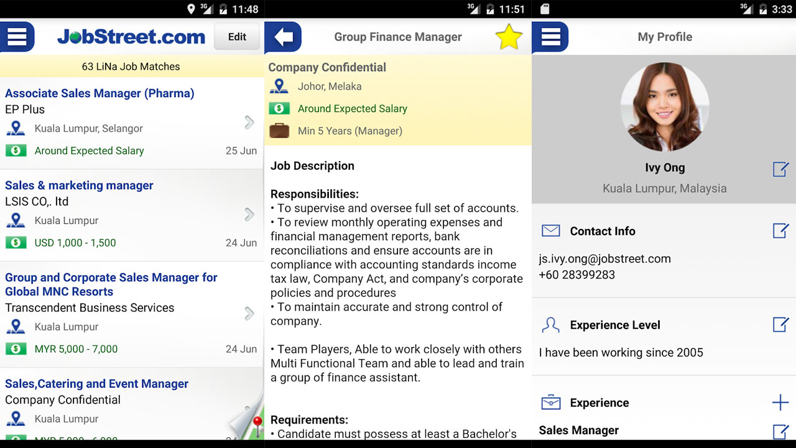This screenshot has height=448, width=796.
Task: Tap the 25 Jun date on EP Plus
Action: pos(241,151)
